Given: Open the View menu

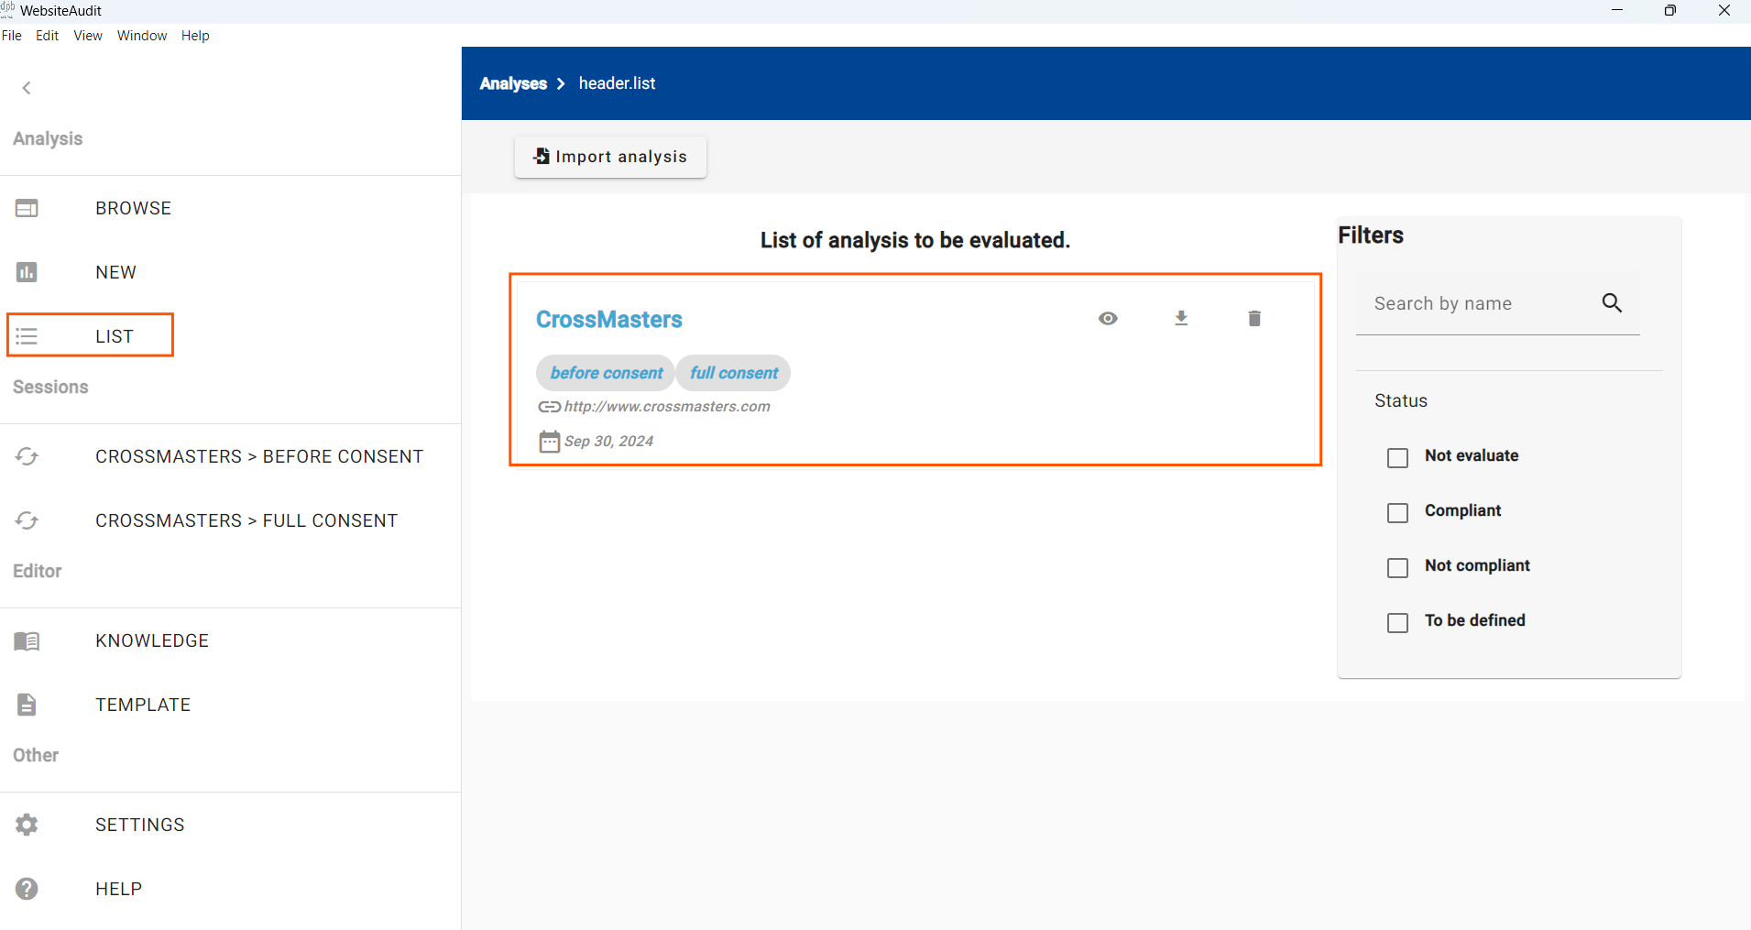Looking at the screenshot, I should [x=88, y=36].
